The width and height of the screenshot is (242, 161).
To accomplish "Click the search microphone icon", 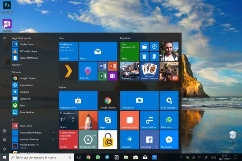I will [70, 157].
